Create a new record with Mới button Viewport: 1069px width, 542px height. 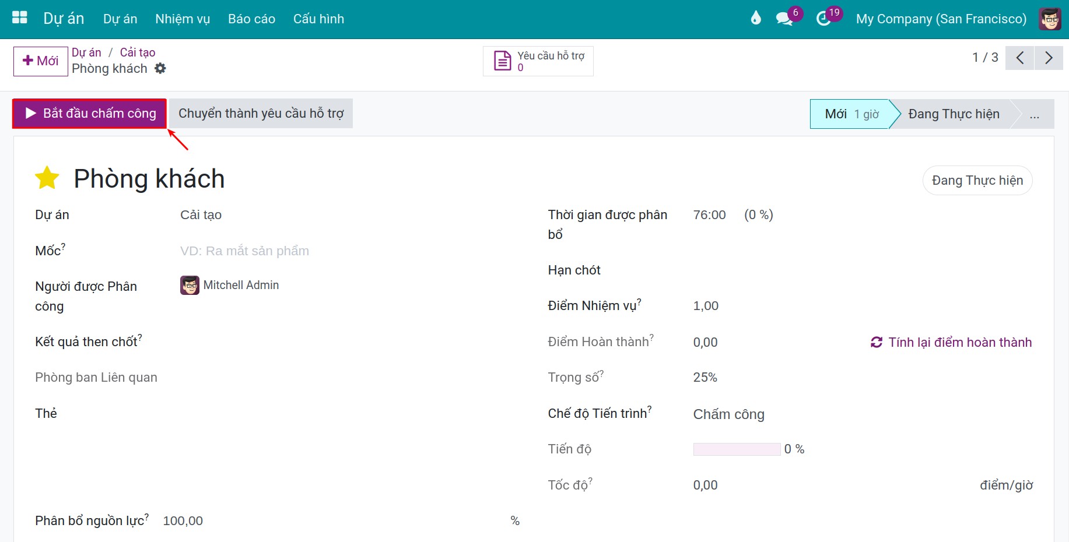coord(40,61)
